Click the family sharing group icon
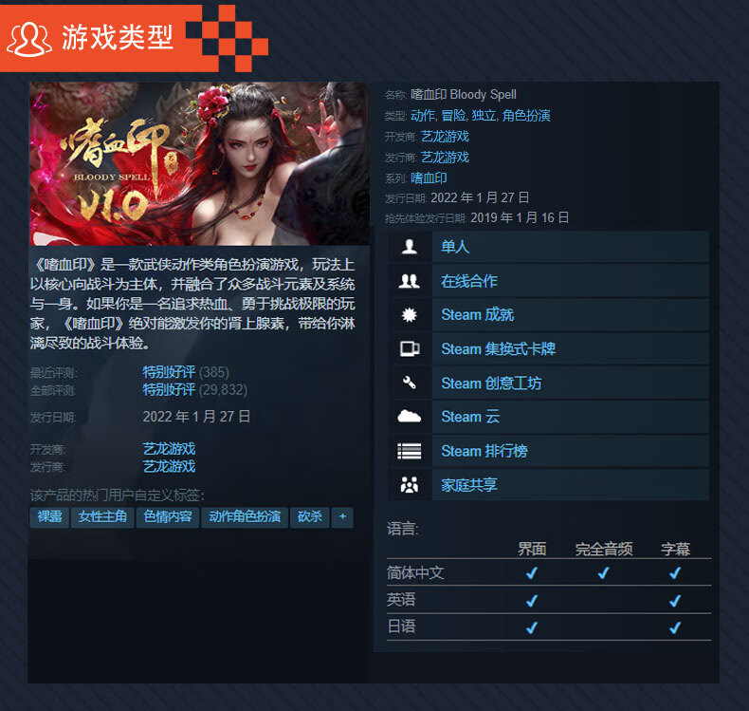 click(x=410, y=485)
